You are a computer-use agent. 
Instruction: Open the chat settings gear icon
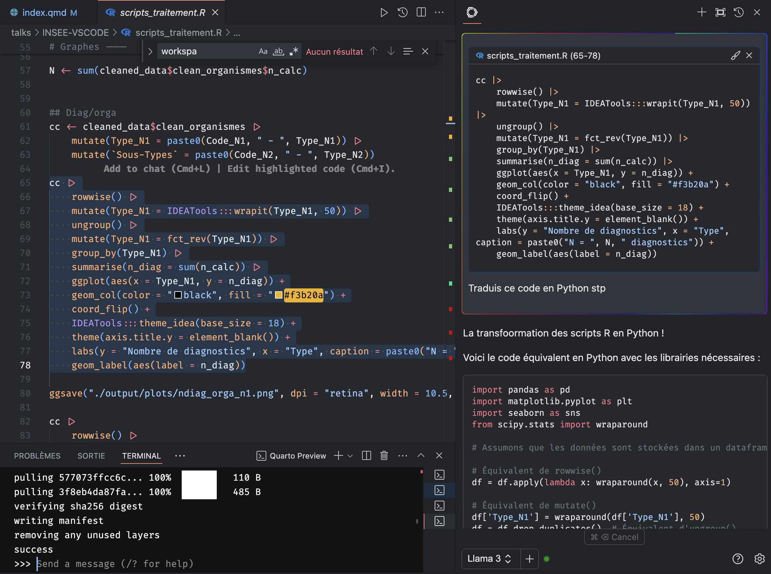click(759, 559)
